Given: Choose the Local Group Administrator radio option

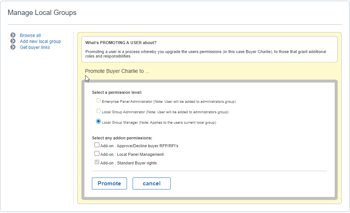Looking at the screenshot, I should click(98, 111).
